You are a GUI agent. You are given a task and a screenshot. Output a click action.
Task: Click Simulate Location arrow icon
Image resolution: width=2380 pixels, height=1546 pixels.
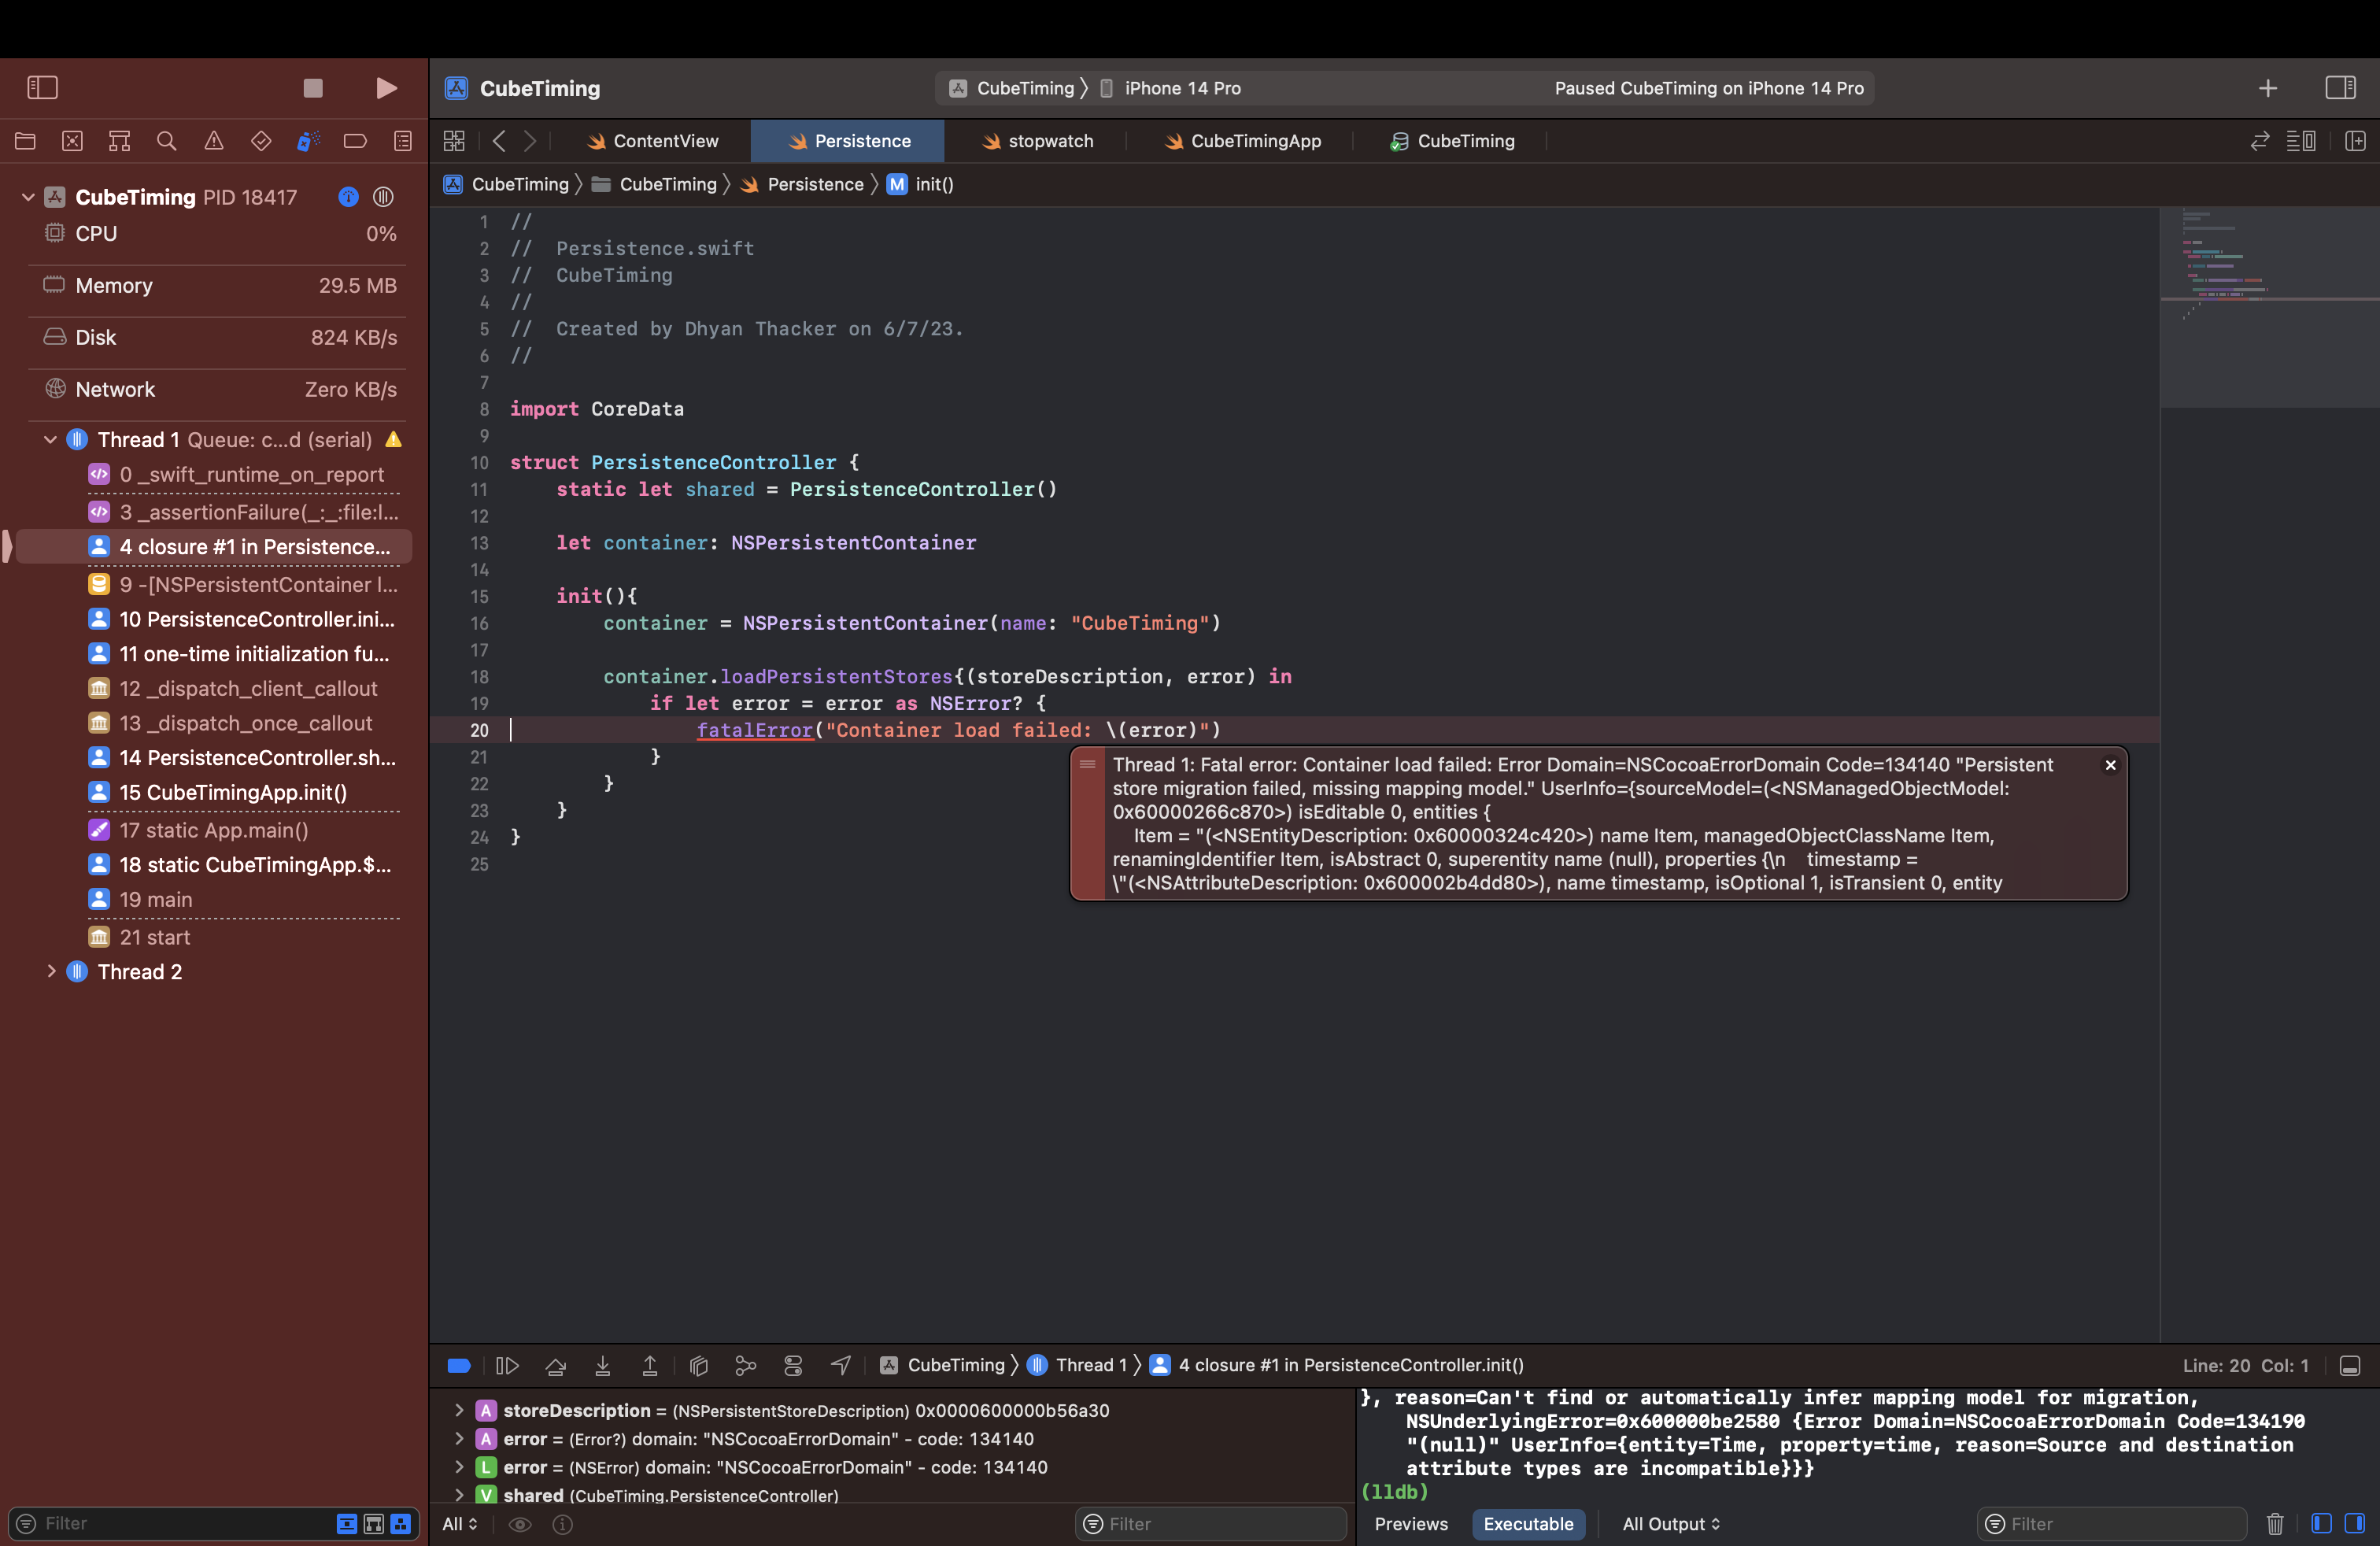(x=840, y=1366)
